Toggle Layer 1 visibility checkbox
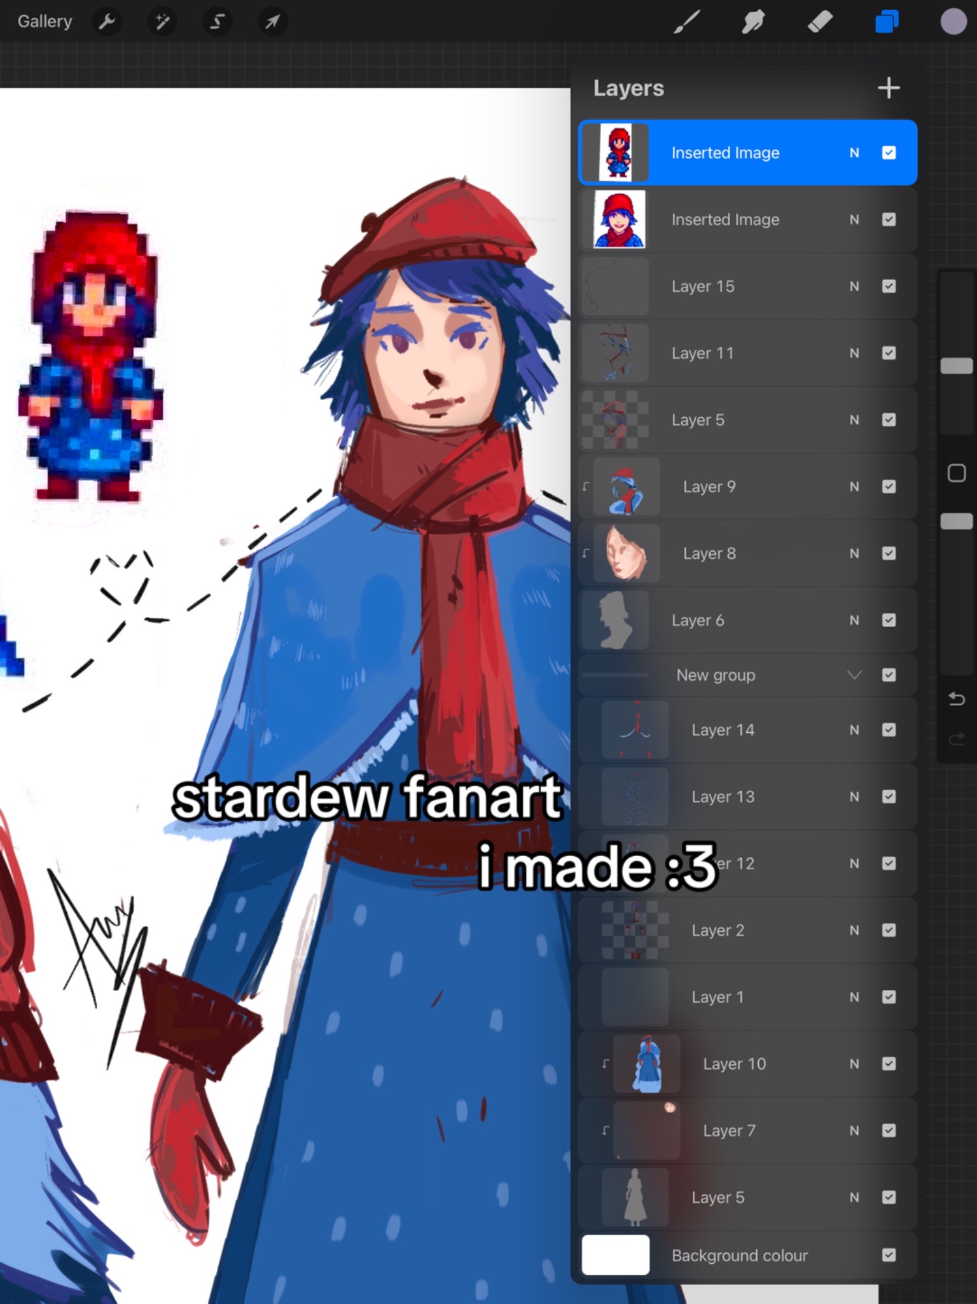This screenshot has width=977, height=1304. click(x=889, y=997)
